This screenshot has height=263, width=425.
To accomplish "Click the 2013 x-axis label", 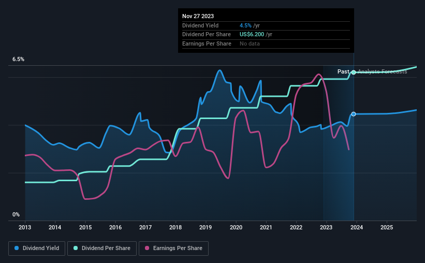I will tap(25, 227).
